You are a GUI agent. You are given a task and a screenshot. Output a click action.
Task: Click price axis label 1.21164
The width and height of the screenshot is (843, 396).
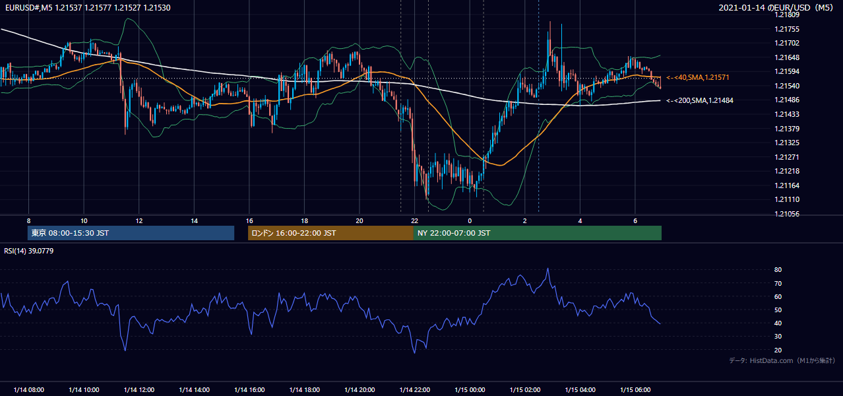[788, 185]
